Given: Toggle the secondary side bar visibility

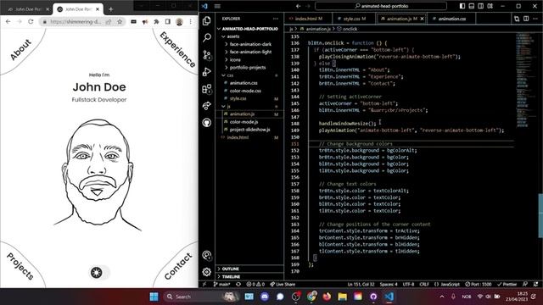Looking at the screenshot, I should pyautogui.click(x=481, y=6).
